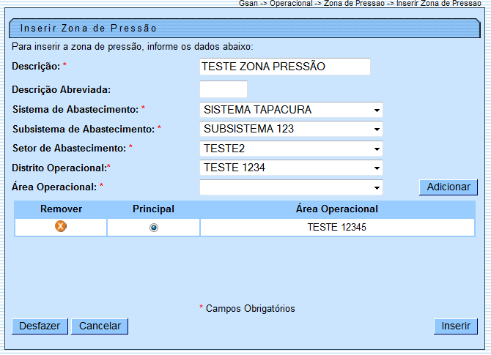This screenshot has width=491, height=355.
Task: Click the Distrito Operacional label
Action: 59,168
